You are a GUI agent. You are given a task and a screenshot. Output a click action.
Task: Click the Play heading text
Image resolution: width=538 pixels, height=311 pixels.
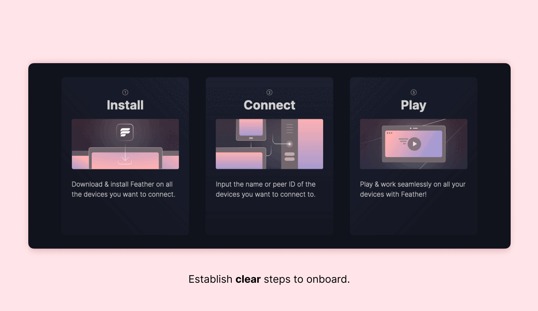pos(413,105)
